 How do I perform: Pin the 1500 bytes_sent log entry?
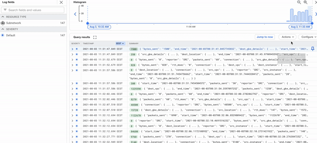coord(313,49)
